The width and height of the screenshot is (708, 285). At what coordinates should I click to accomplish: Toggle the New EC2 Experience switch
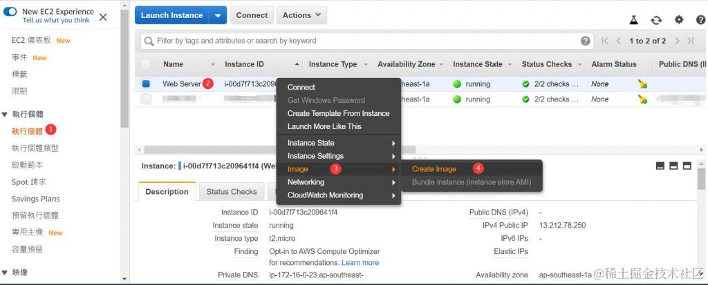pos(10,12)
